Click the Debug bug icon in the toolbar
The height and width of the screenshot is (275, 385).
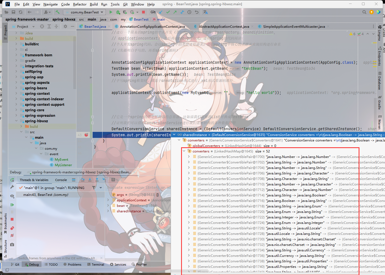118,12
